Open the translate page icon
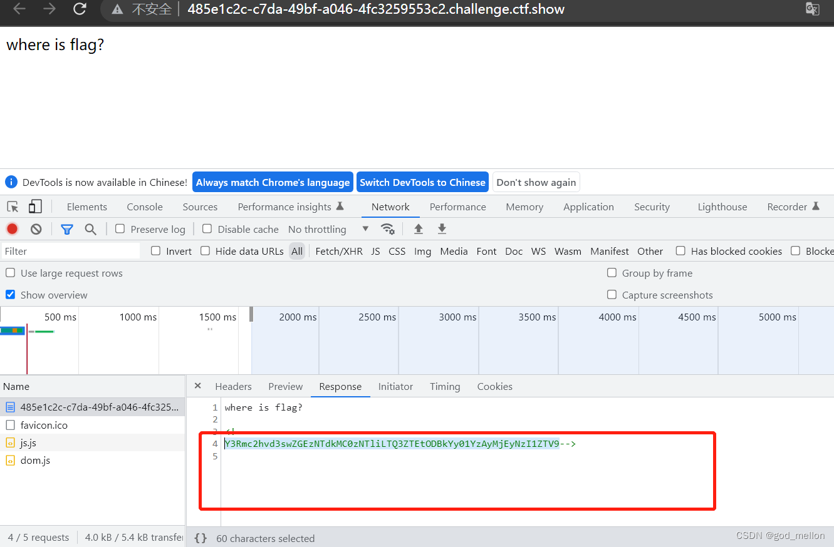 [813, 9]
